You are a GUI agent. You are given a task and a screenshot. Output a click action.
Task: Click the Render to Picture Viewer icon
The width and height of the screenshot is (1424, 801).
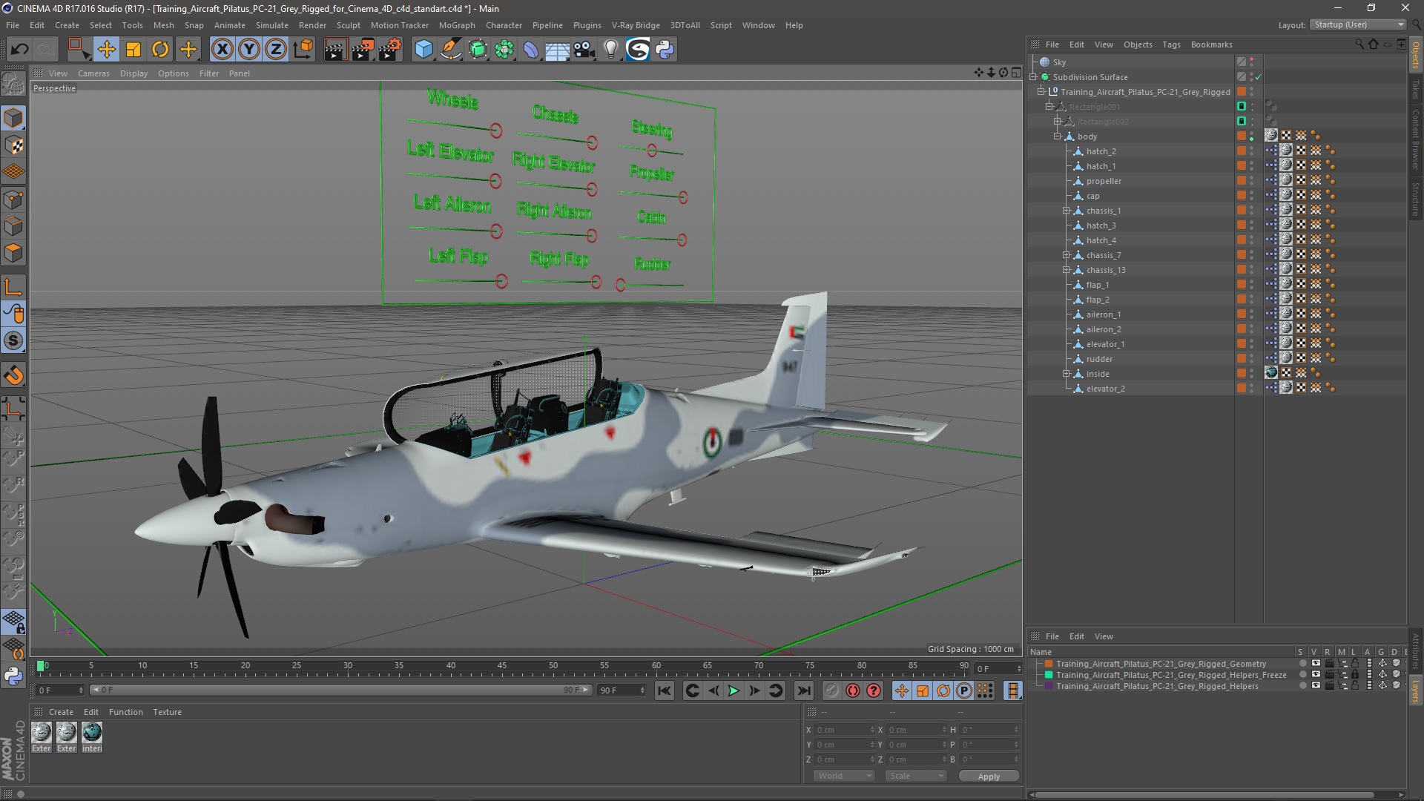coord(363,50)
